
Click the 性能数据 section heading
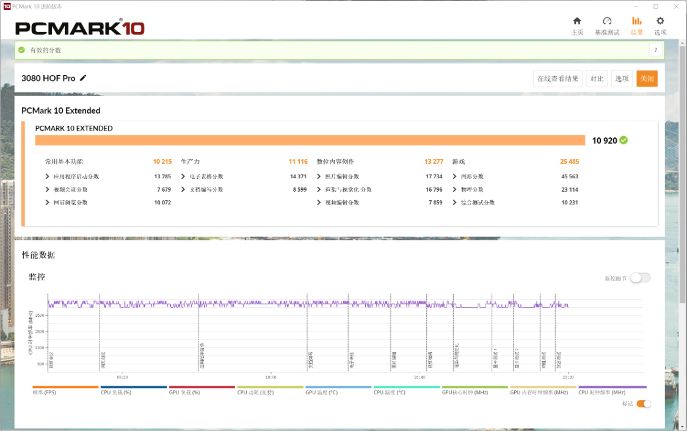38,255
